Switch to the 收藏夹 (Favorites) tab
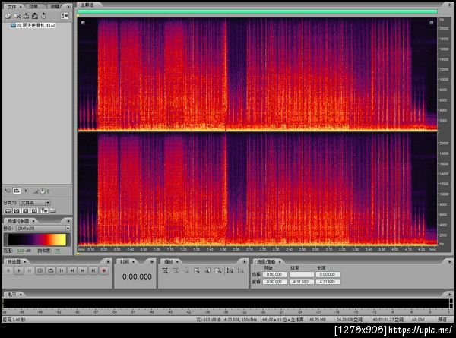 coord(55,6)
